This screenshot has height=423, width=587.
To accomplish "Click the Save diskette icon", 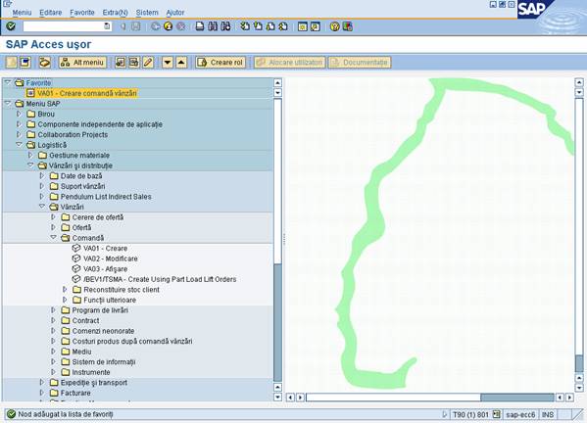I will click(135, 26).
